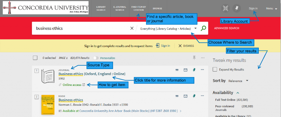
Task: Open the Menu dropdown in header
Action: (271, 8)
